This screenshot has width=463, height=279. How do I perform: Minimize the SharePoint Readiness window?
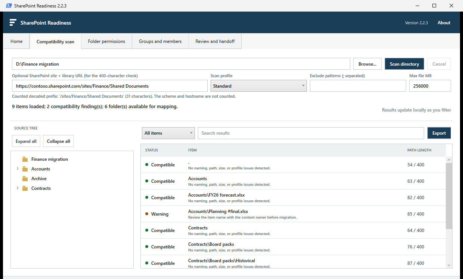pyautogui.click(x=417, y=6)
